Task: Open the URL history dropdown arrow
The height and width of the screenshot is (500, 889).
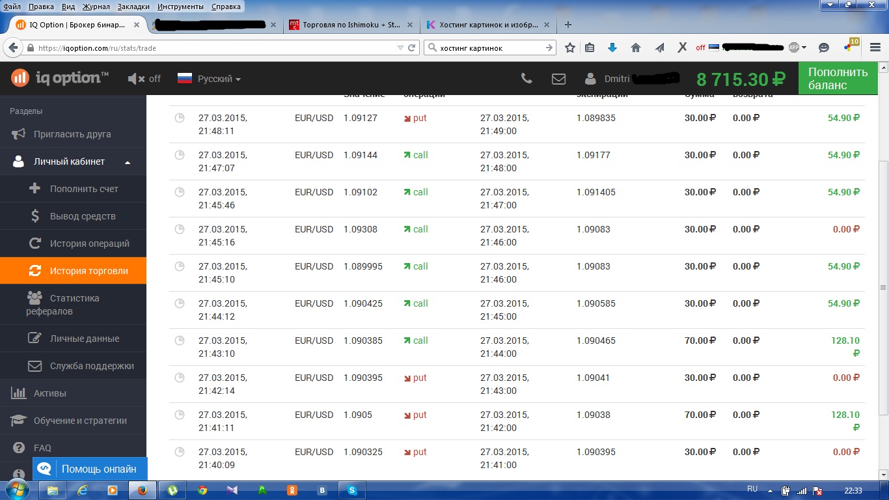Action: pyautogui.click(x=400, y=48)
